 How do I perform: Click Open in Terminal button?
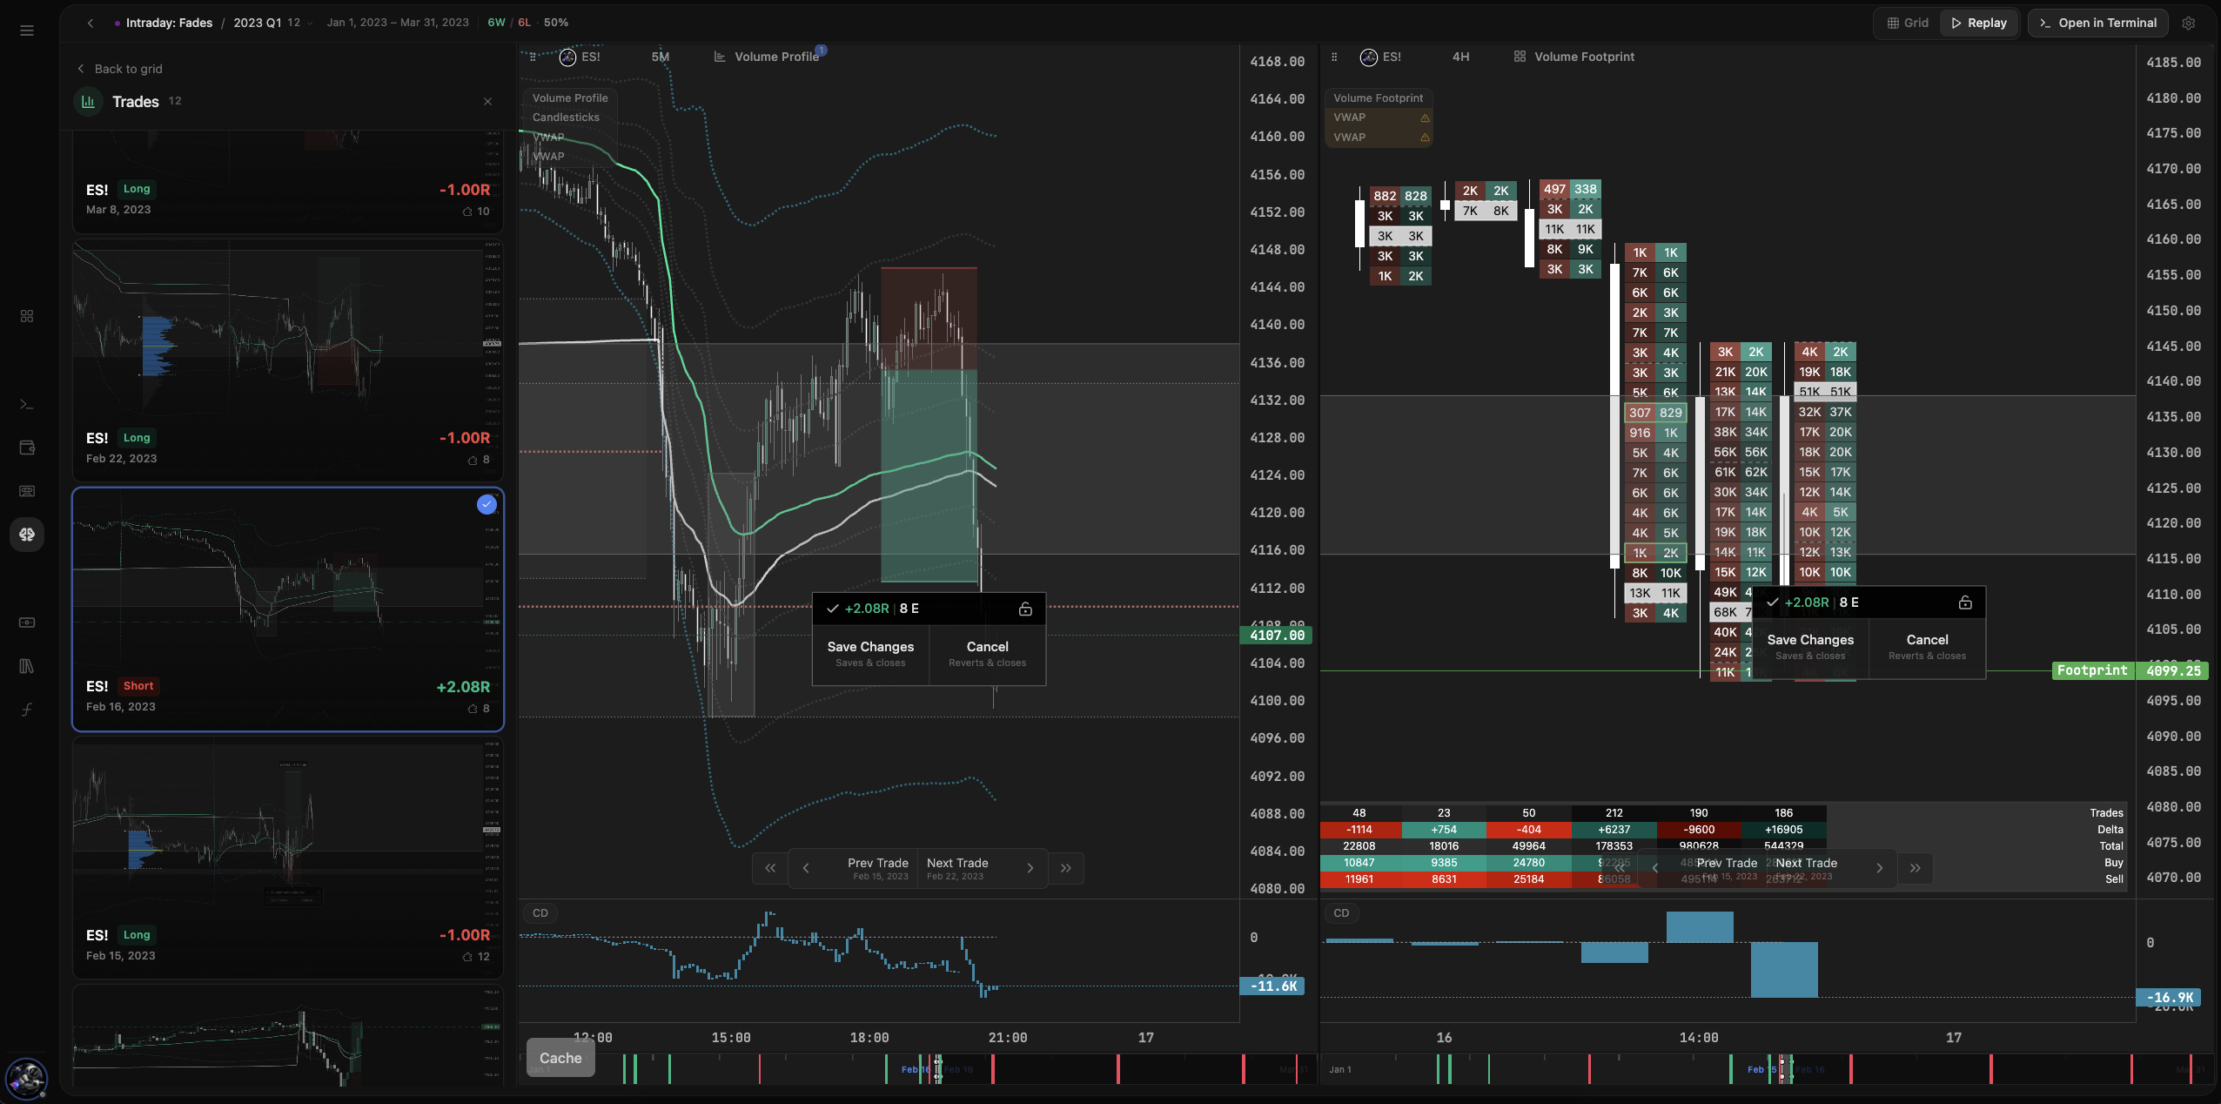(x=2097, y=24)
